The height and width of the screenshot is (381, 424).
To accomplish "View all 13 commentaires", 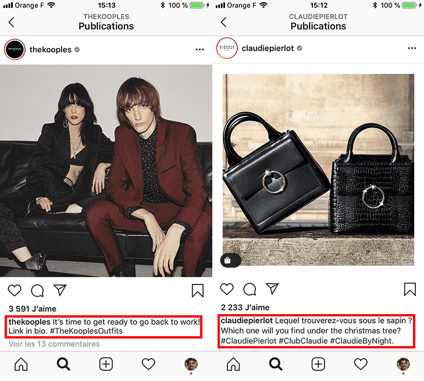I will pyautogui.click(x=54, y=344).
